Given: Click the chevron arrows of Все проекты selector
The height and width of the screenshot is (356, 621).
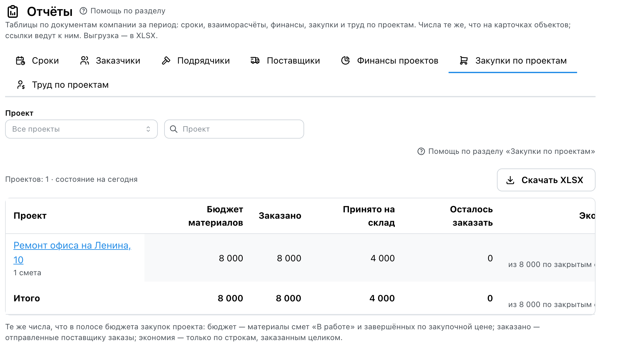Looking at the screenshot, I should click(148, 129).
